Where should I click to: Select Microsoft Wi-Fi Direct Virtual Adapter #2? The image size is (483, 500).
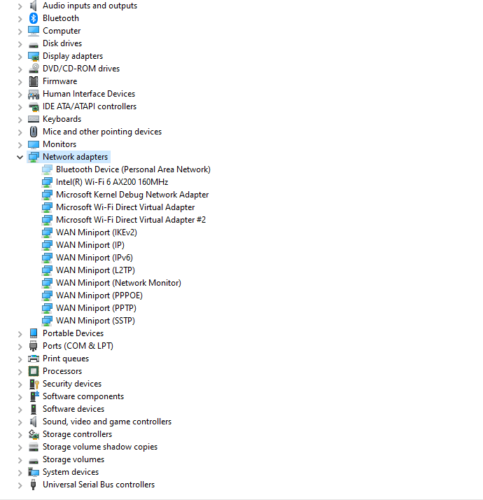131,220
